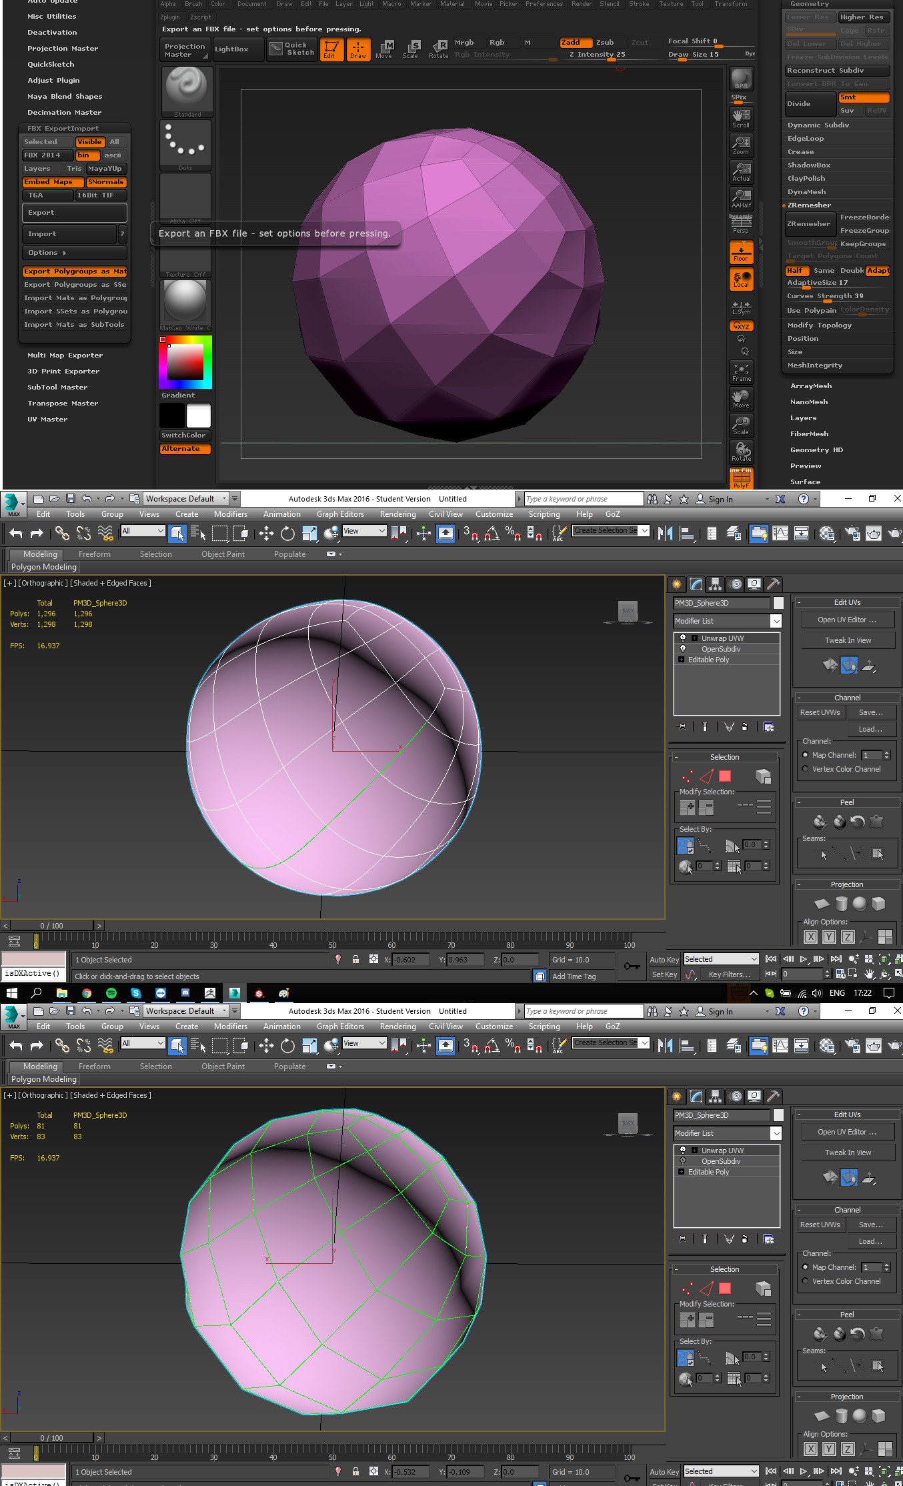This screenshot has width=903, height=1486.
Task: Toggle the ZRemesher Half option
Action: [x=797, y=271]
